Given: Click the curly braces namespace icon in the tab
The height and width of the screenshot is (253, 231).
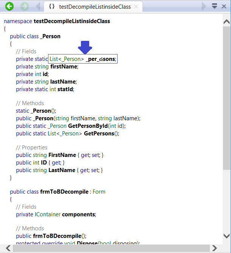Looking at the screenshot, I should (x=52, y=6).
